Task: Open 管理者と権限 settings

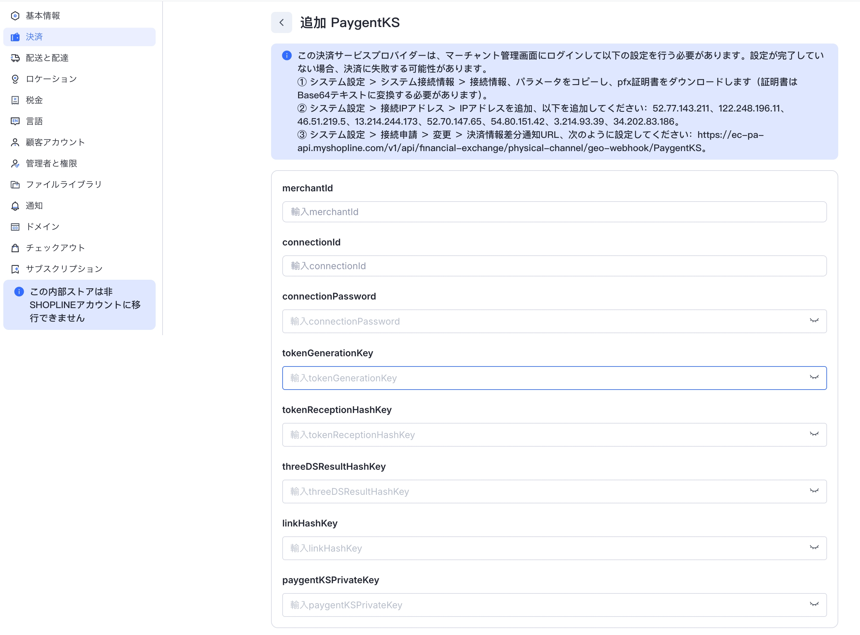Action: click(79, 163)
